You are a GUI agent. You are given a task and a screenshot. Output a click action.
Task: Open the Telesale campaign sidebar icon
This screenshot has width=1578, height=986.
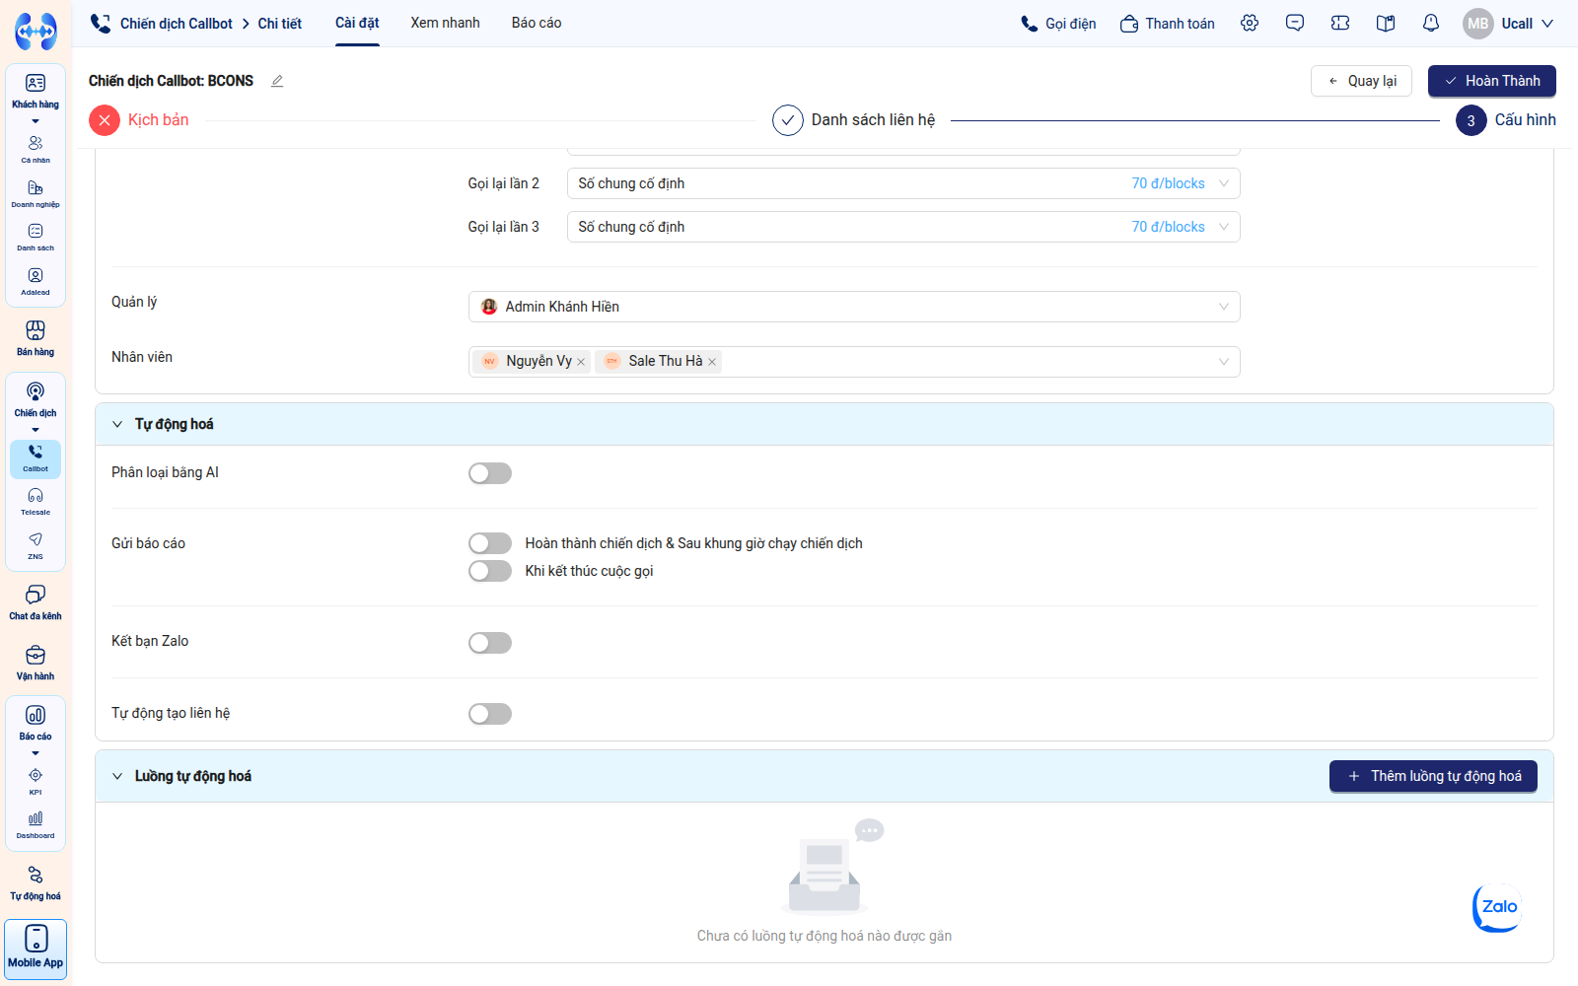click(36, 501)
